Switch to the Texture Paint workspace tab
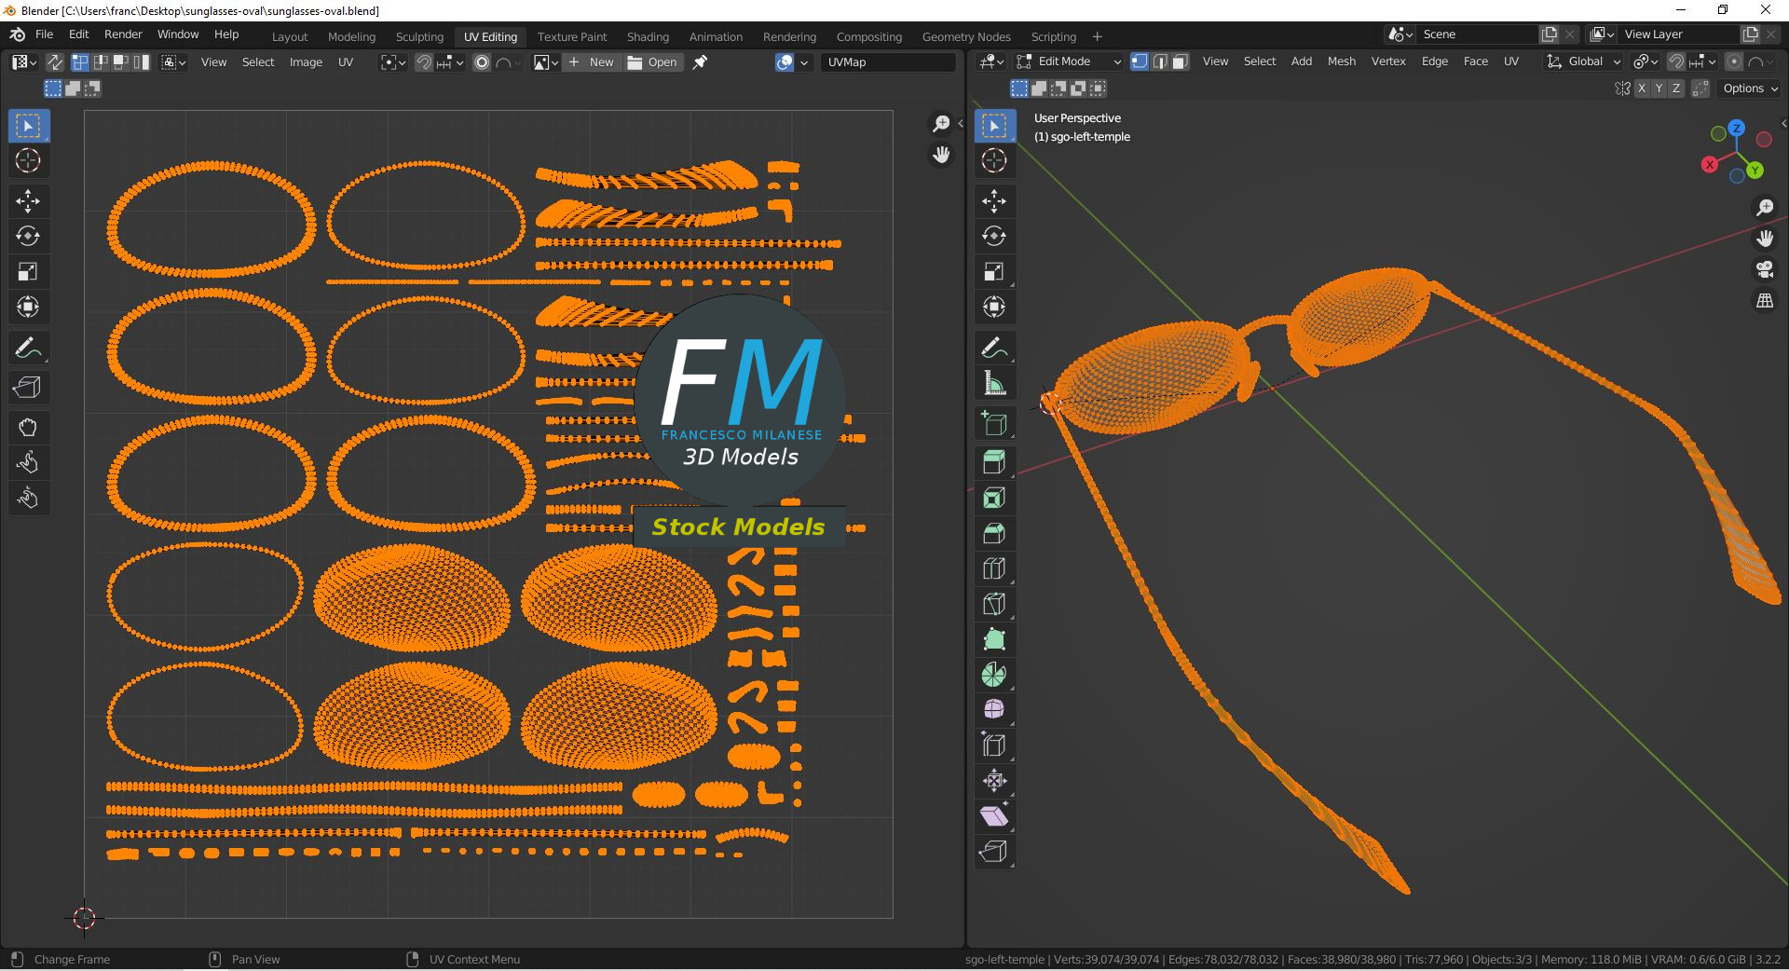 coord(571,36)
